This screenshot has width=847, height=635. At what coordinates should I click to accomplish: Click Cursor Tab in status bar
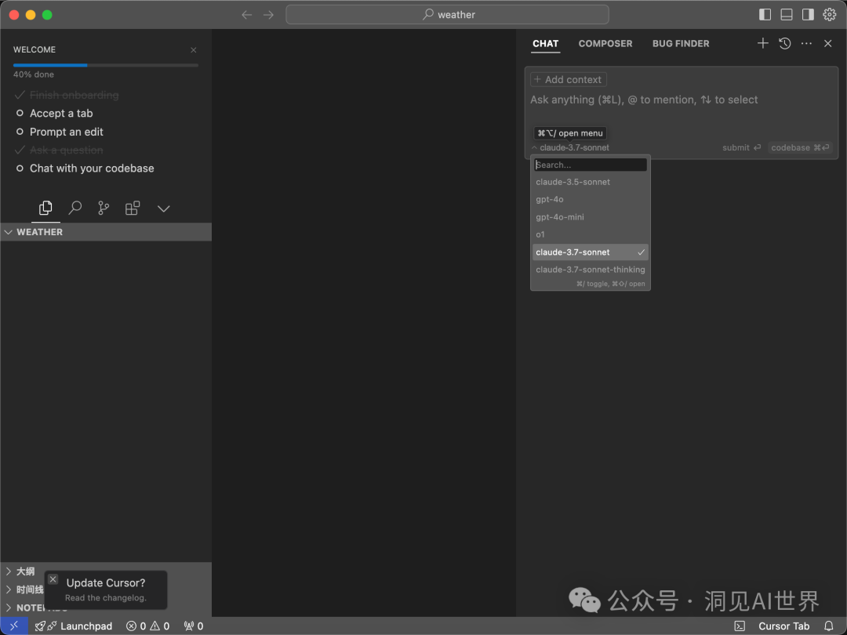(783, 626)
